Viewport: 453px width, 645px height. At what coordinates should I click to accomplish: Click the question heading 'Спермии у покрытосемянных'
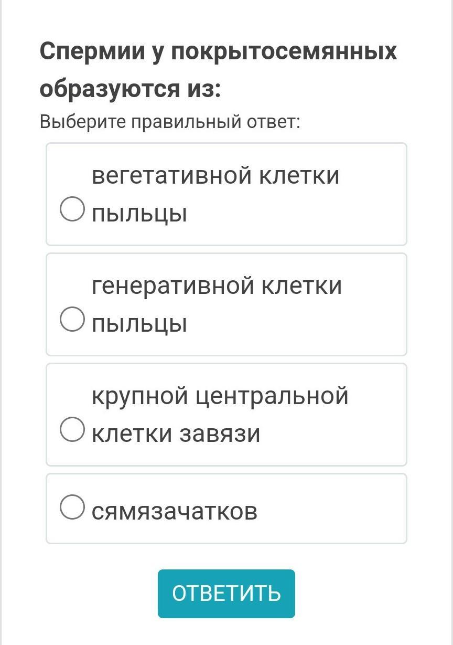[218, 51]
